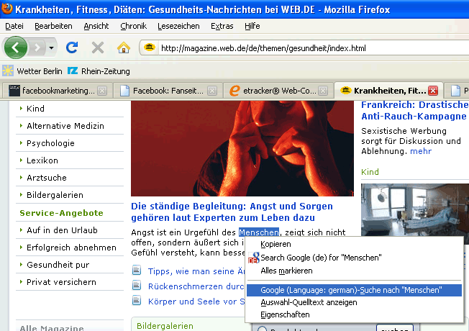Open the Lesezeichen menu

(x=178, y=27)
